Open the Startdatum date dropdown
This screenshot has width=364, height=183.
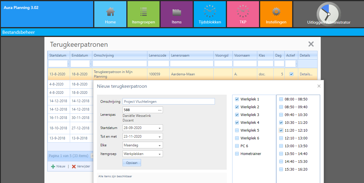[x=160, y=128]
